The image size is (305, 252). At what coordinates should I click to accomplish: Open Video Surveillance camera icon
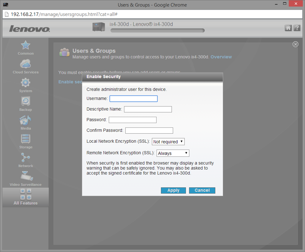click(26, 177)
